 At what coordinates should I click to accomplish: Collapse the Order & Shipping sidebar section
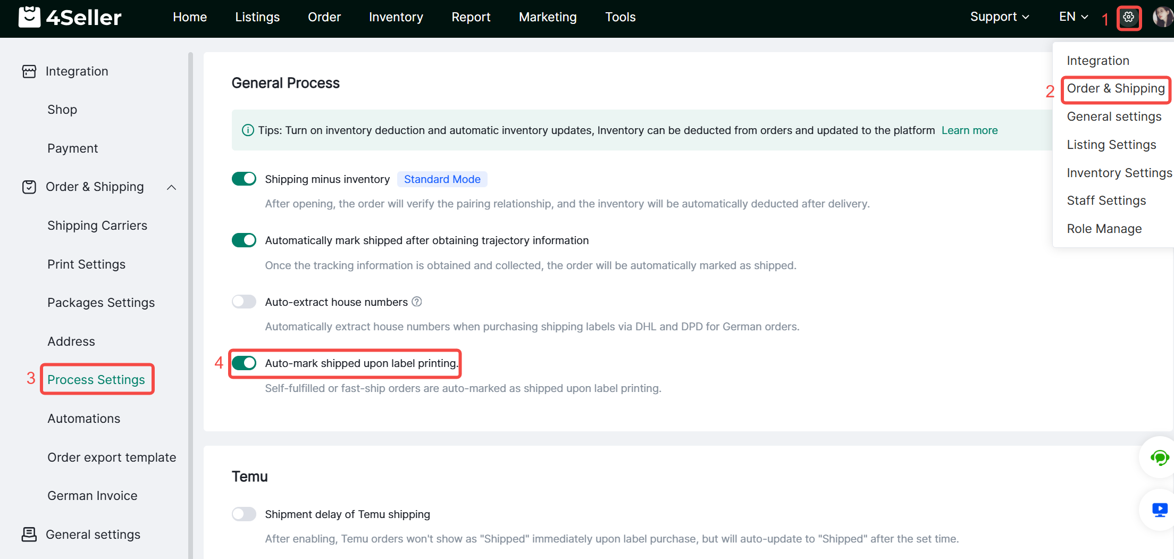pyautogui.click(x=171, y=187)
